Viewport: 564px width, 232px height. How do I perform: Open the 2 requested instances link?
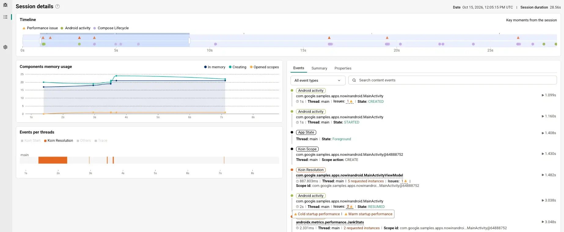(x=361, y=228)
